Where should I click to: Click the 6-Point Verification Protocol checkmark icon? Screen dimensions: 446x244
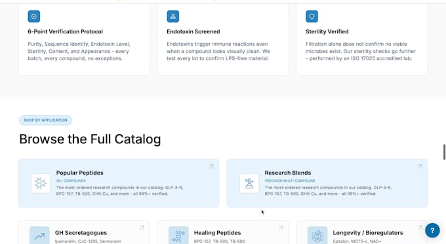tap(34, 16)
